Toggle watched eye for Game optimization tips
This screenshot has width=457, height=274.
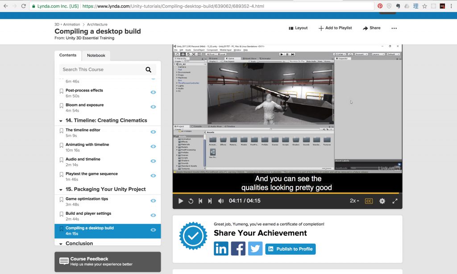pyautogui.click(x=153, y=200)
